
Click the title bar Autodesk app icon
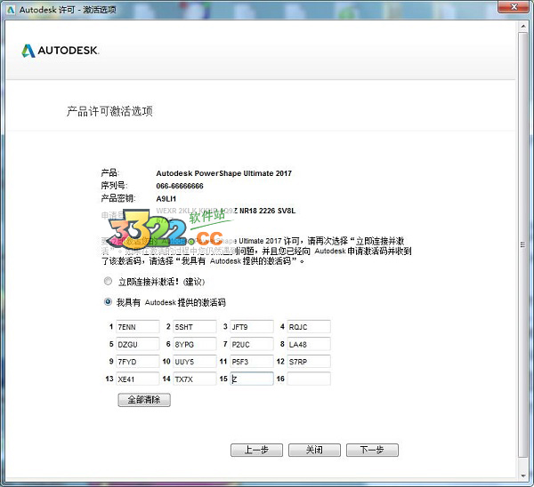click(10, 9)
